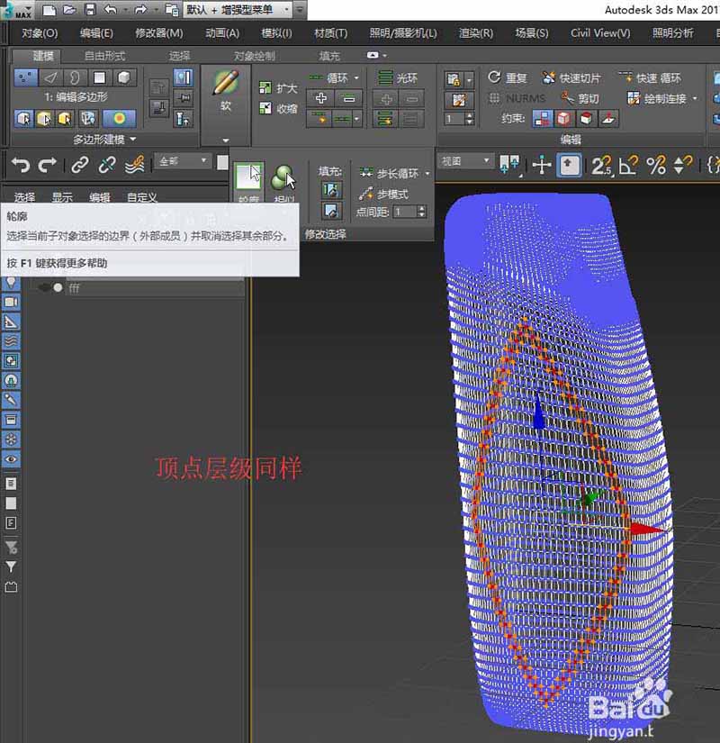720x743 pixels.
Task: Activate the Select and Move tool
Action: click(542, 165)
